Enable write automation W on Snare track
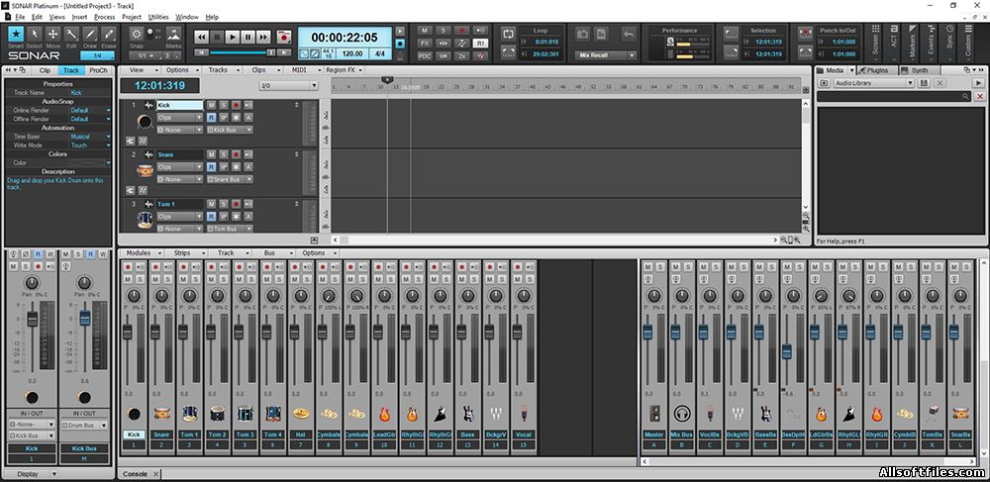Image resolution: width=990 pixels, height=482 pixels. click(x=224, y=167)
